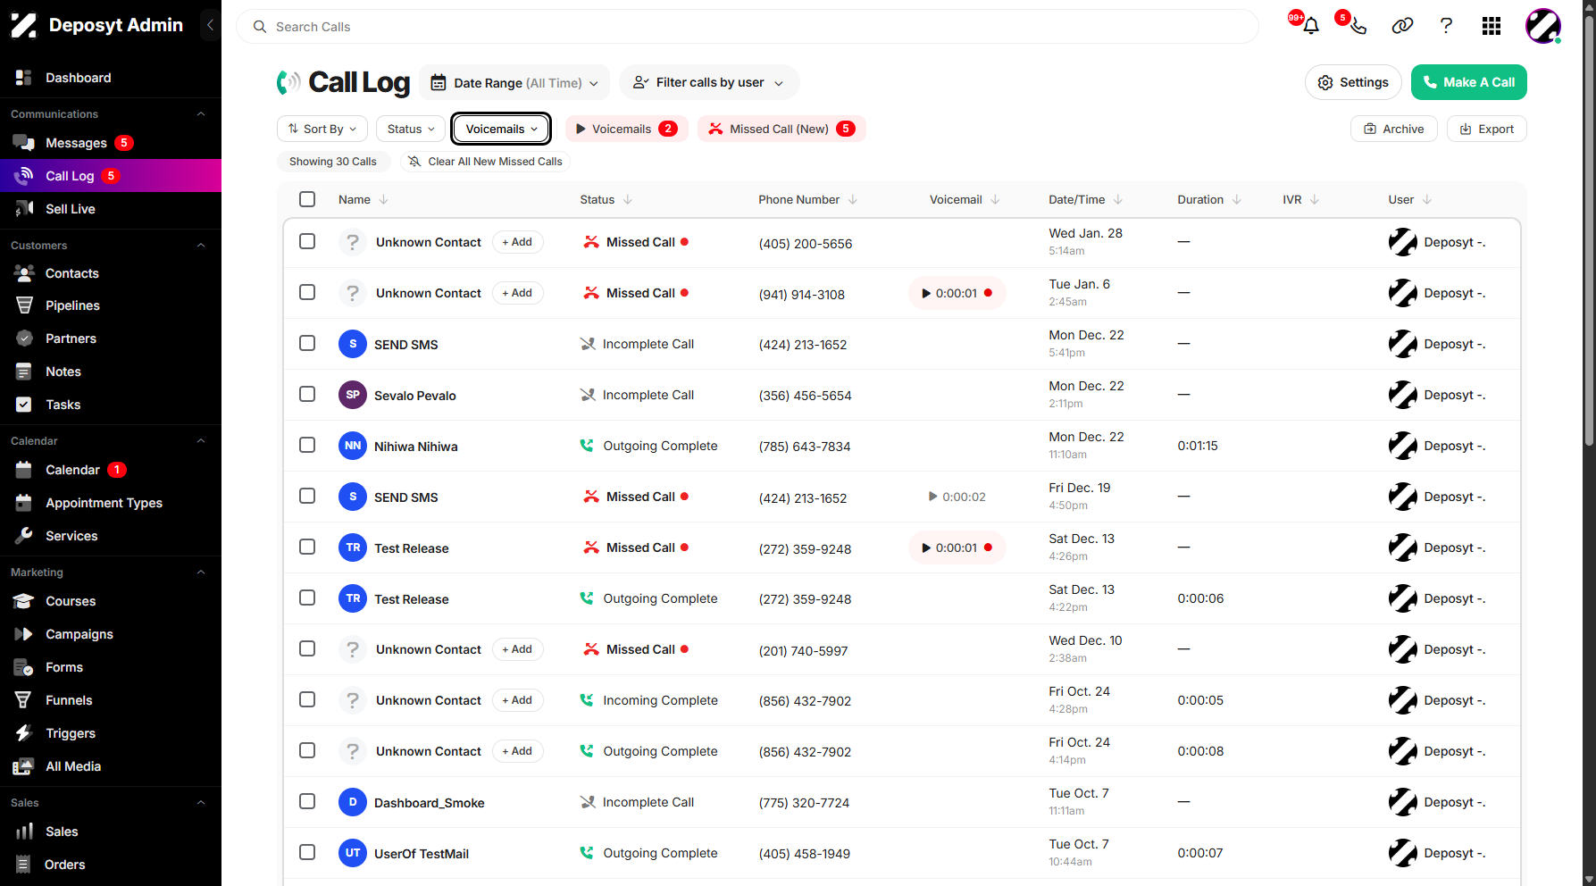Expand the Status filter dropdown
1596x886 pixels.
point(411,129)
